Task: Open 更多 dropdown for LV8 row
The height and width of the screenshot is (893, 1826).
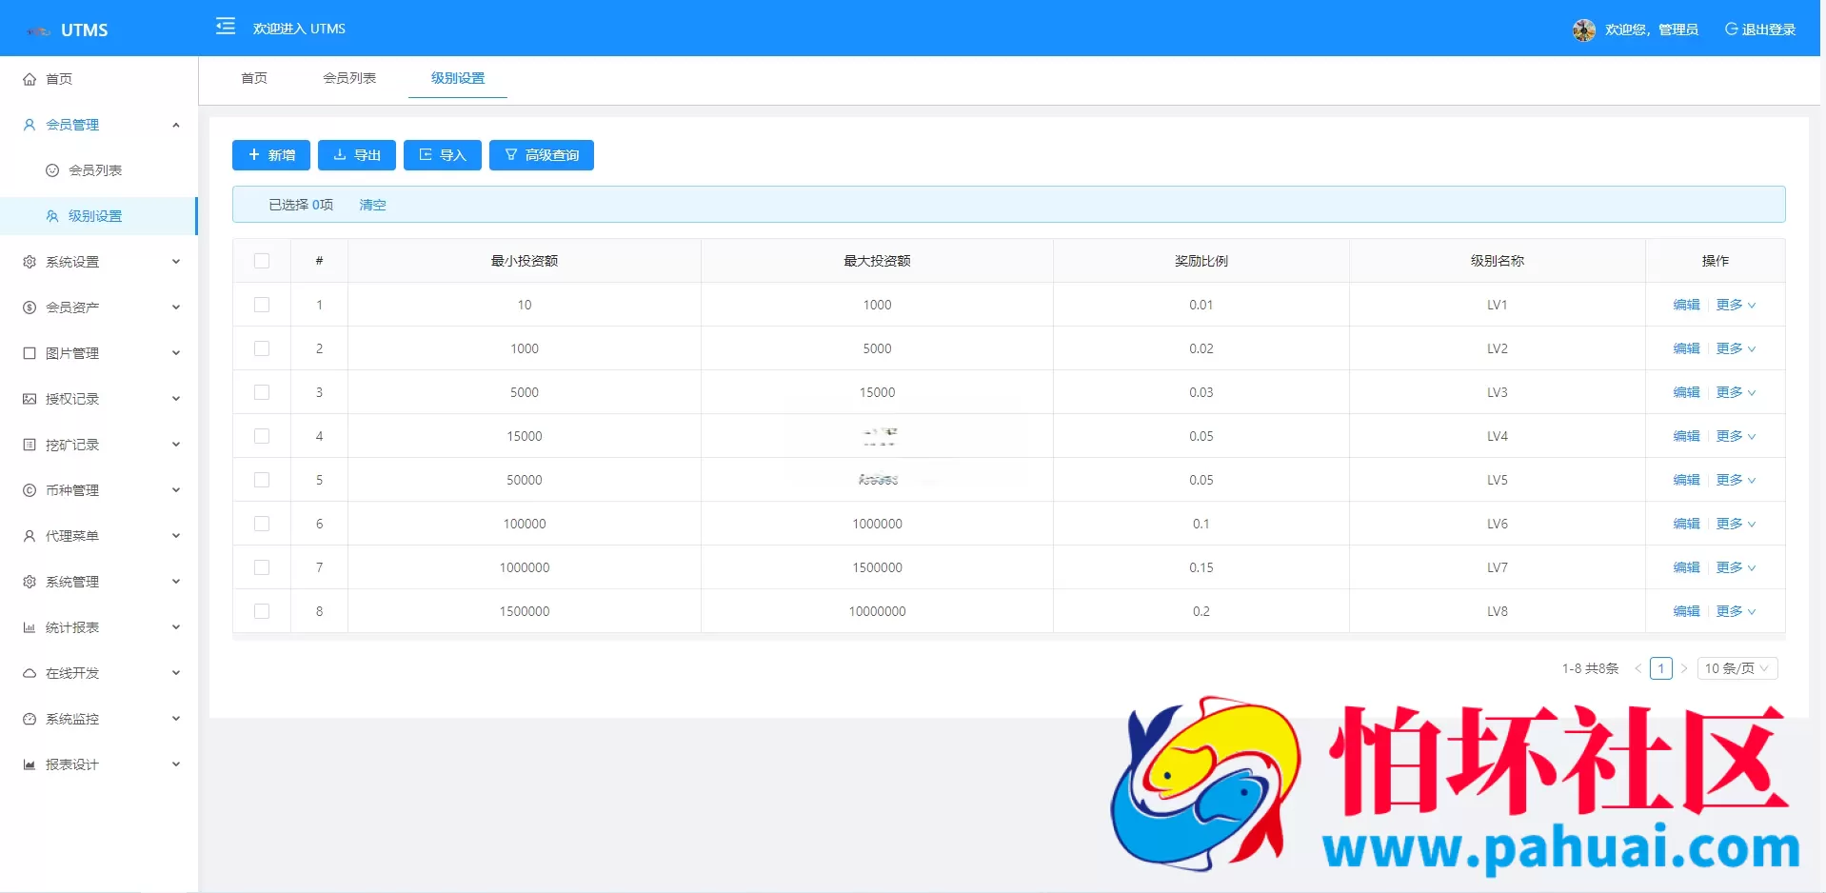Action: [1736, 611]
